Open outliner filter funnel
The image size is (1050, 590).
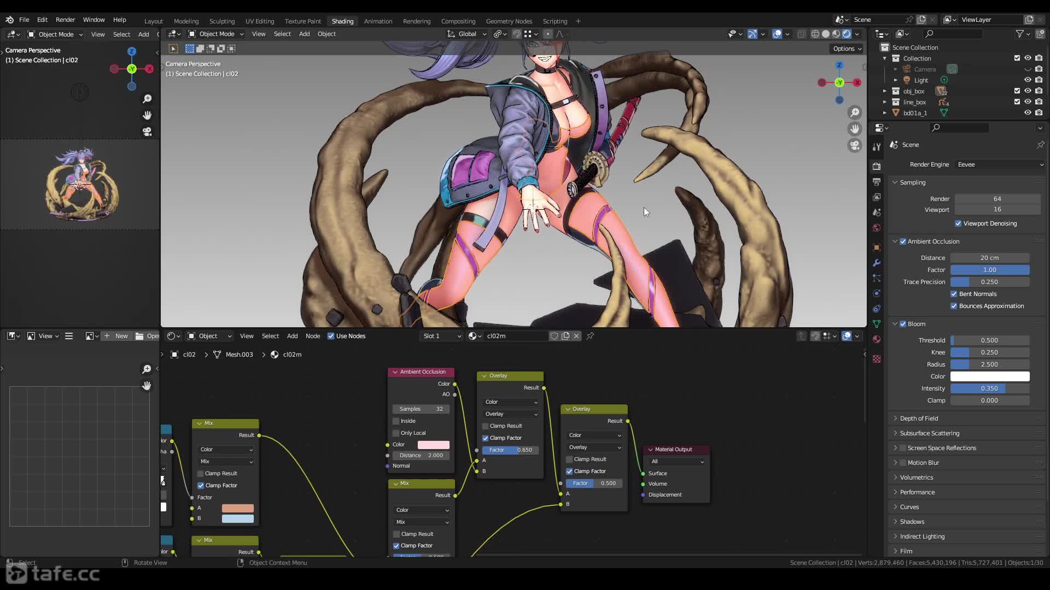click(x=1020, y=34)
